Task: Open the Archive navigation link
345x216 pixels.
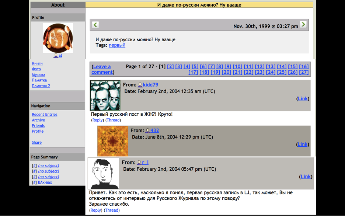Action: 38,120
